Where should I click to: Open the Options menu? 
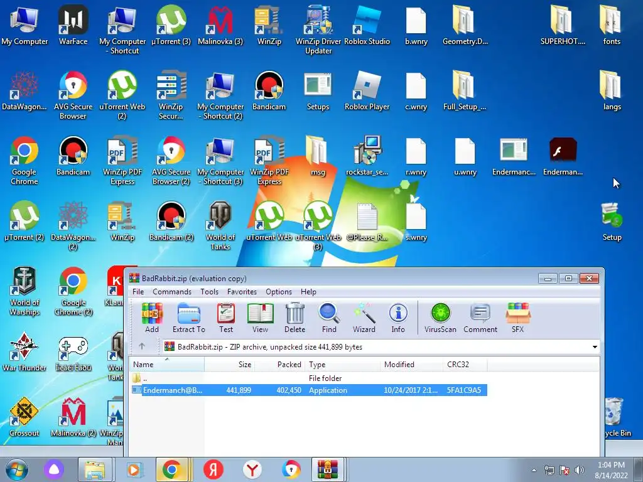coord(279,292)
